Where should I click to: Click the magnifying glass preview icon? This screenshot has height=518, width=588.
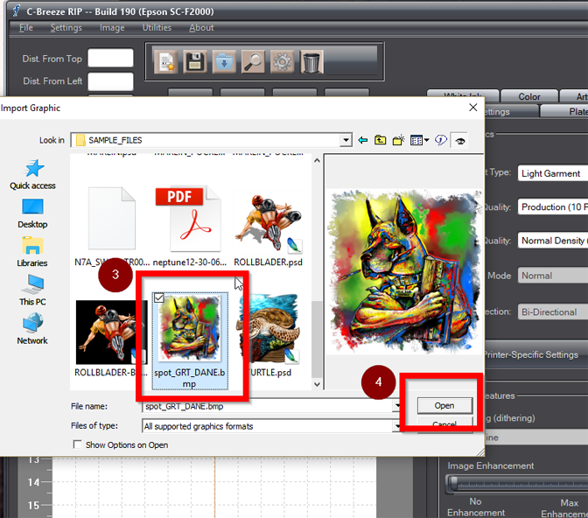(254, 62)
